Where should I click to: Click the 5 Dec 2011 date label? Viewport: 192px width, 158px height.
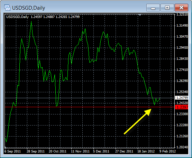(101, 151)
